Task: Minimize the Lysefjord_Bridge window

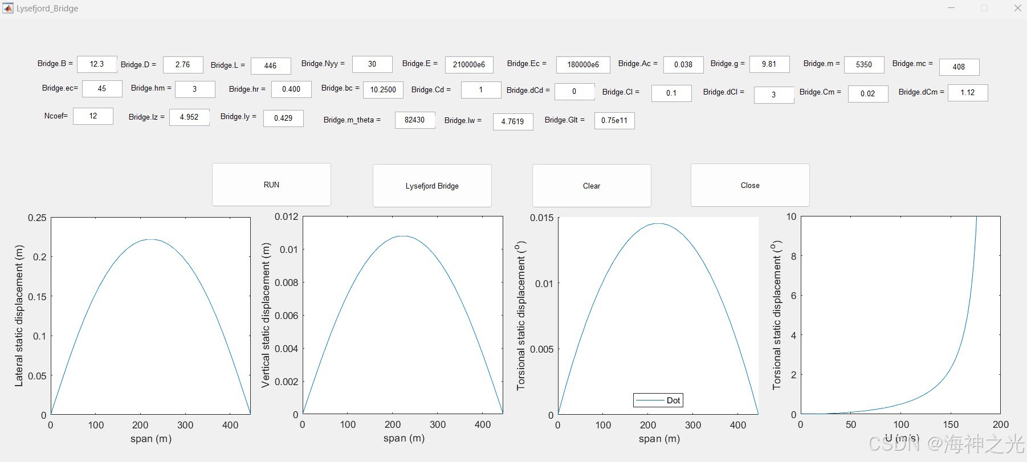Action: tap(951, 8)
